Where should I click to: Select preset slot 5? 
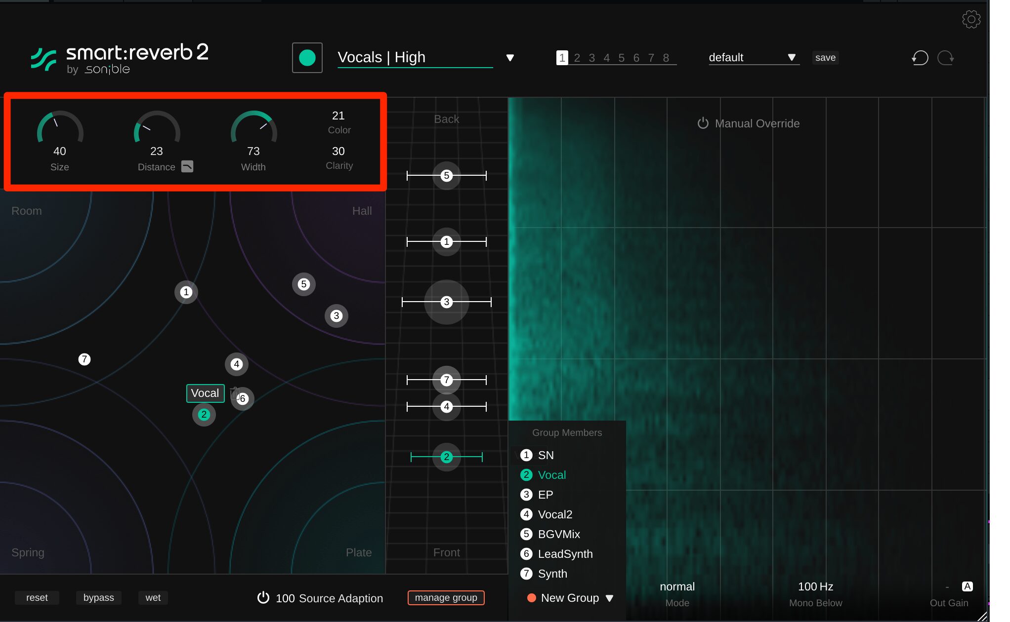click(x=621, y=58)
